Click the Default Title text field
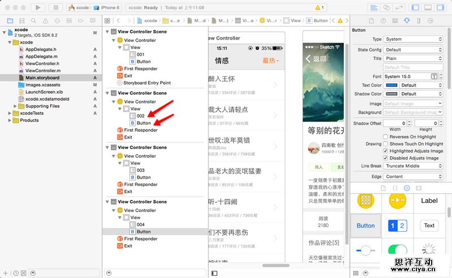Screen dimensions: 452x278 click(x=413, y=67)
